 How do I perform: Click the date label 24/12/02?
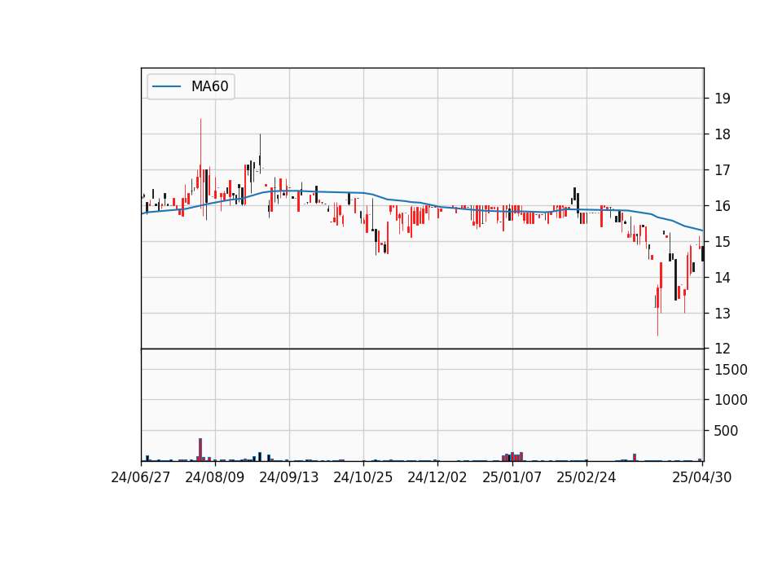click(437, 477)
